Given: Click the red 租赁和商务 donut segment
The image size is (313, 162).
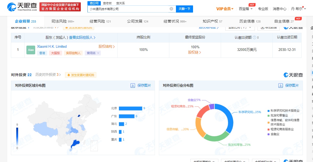Looking at the screenshot, I should 202,111.
